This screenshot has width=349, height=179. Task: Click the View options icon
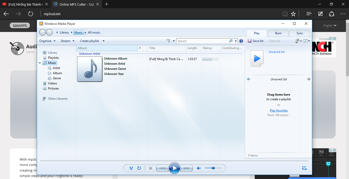click(x=168, y=41)
